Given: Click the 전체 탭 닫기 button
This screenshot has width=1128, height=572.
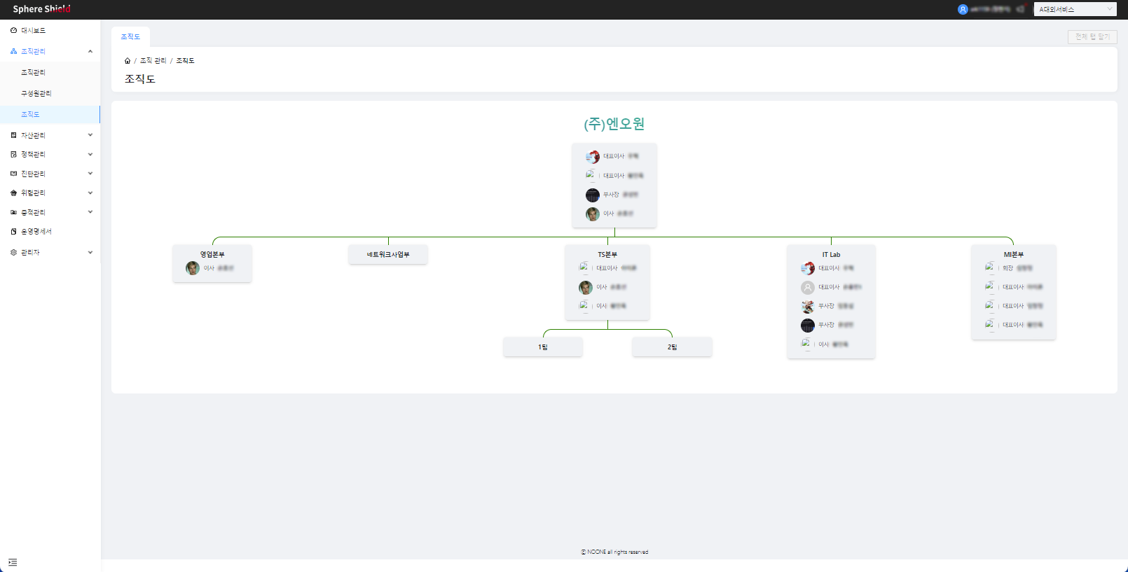Looking at the screenshot, I should 1092,37.
